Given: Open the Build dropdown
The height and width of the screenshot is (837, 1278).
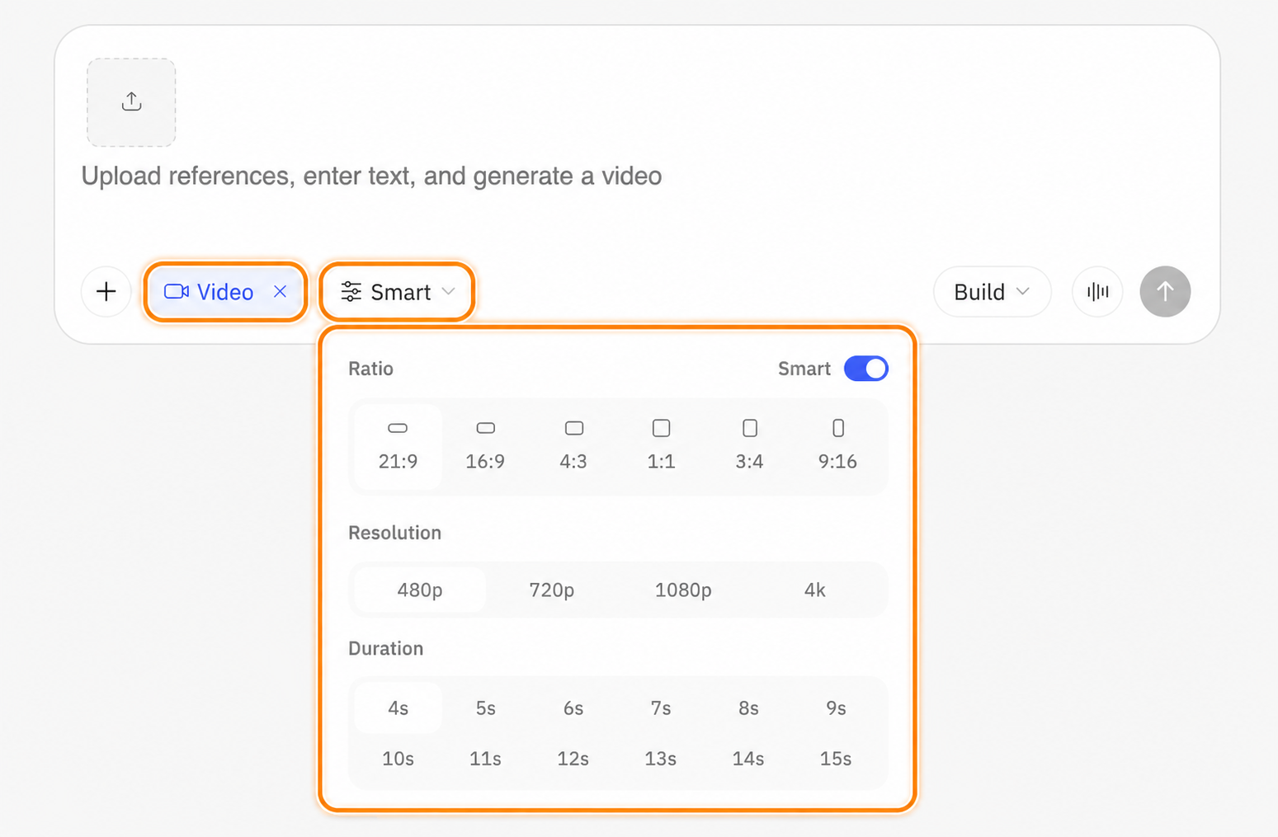Looking at the screenshot, I should tap(992, 291).
